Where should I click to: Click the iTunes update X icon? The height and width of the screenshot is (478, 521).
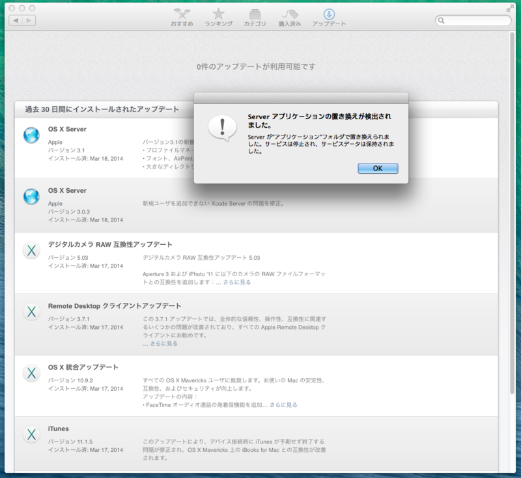point(31,434)
